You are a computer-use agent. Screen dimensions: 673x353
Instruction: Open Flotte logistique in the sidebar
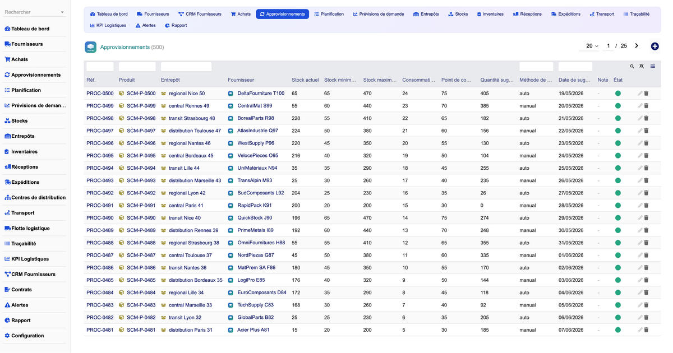coord(30,228)
